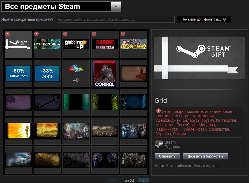This screenshot has width=249, height=183.
Task: Open the -50% BattleStorm coupon
Action: pyautogui.click(x=18, y=73)
